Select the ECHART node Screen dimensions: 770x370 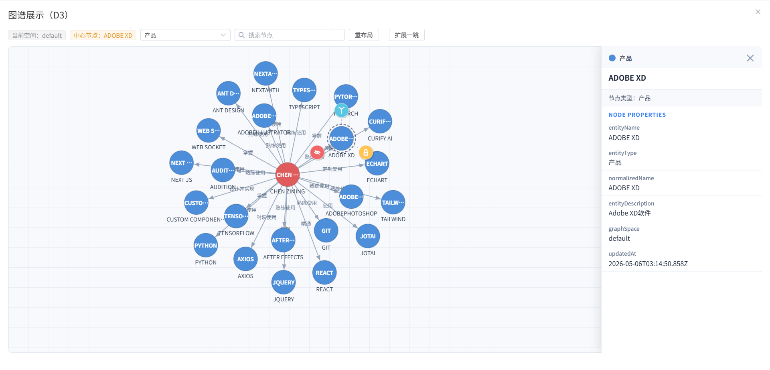377,163
